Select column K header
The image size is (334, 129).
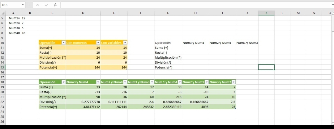266,13
